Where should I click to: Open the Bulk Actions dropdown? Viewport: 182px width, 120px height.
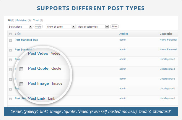[x=20, y=27]
